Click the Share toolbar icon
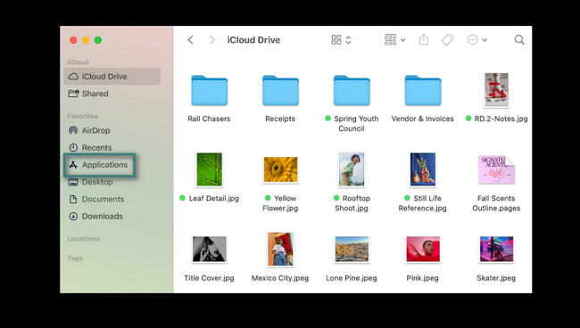This screenshot has width=580, height=328. [x=424, y=39]
